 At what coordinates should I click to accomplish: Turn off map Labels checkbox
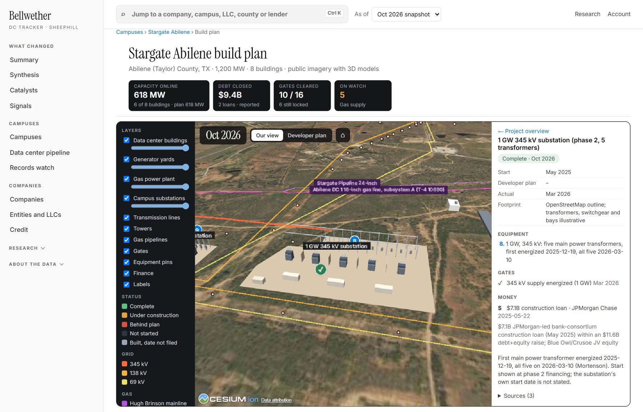click(126, 284)
